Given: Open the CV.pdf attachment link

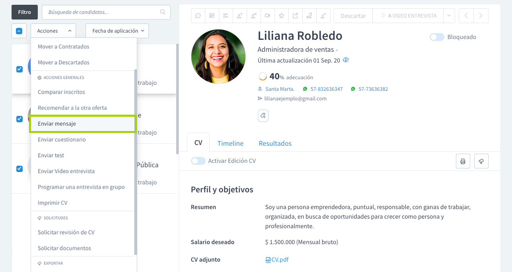Looking at the screenshot, I should tap(280, 259).
